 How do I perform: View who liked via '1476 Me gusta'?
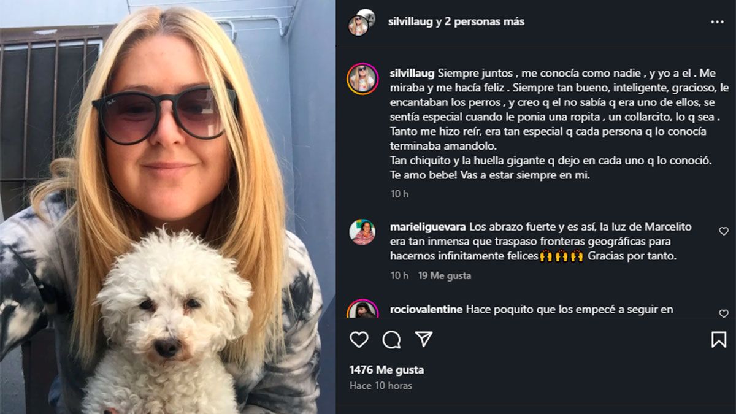[386, 370]
